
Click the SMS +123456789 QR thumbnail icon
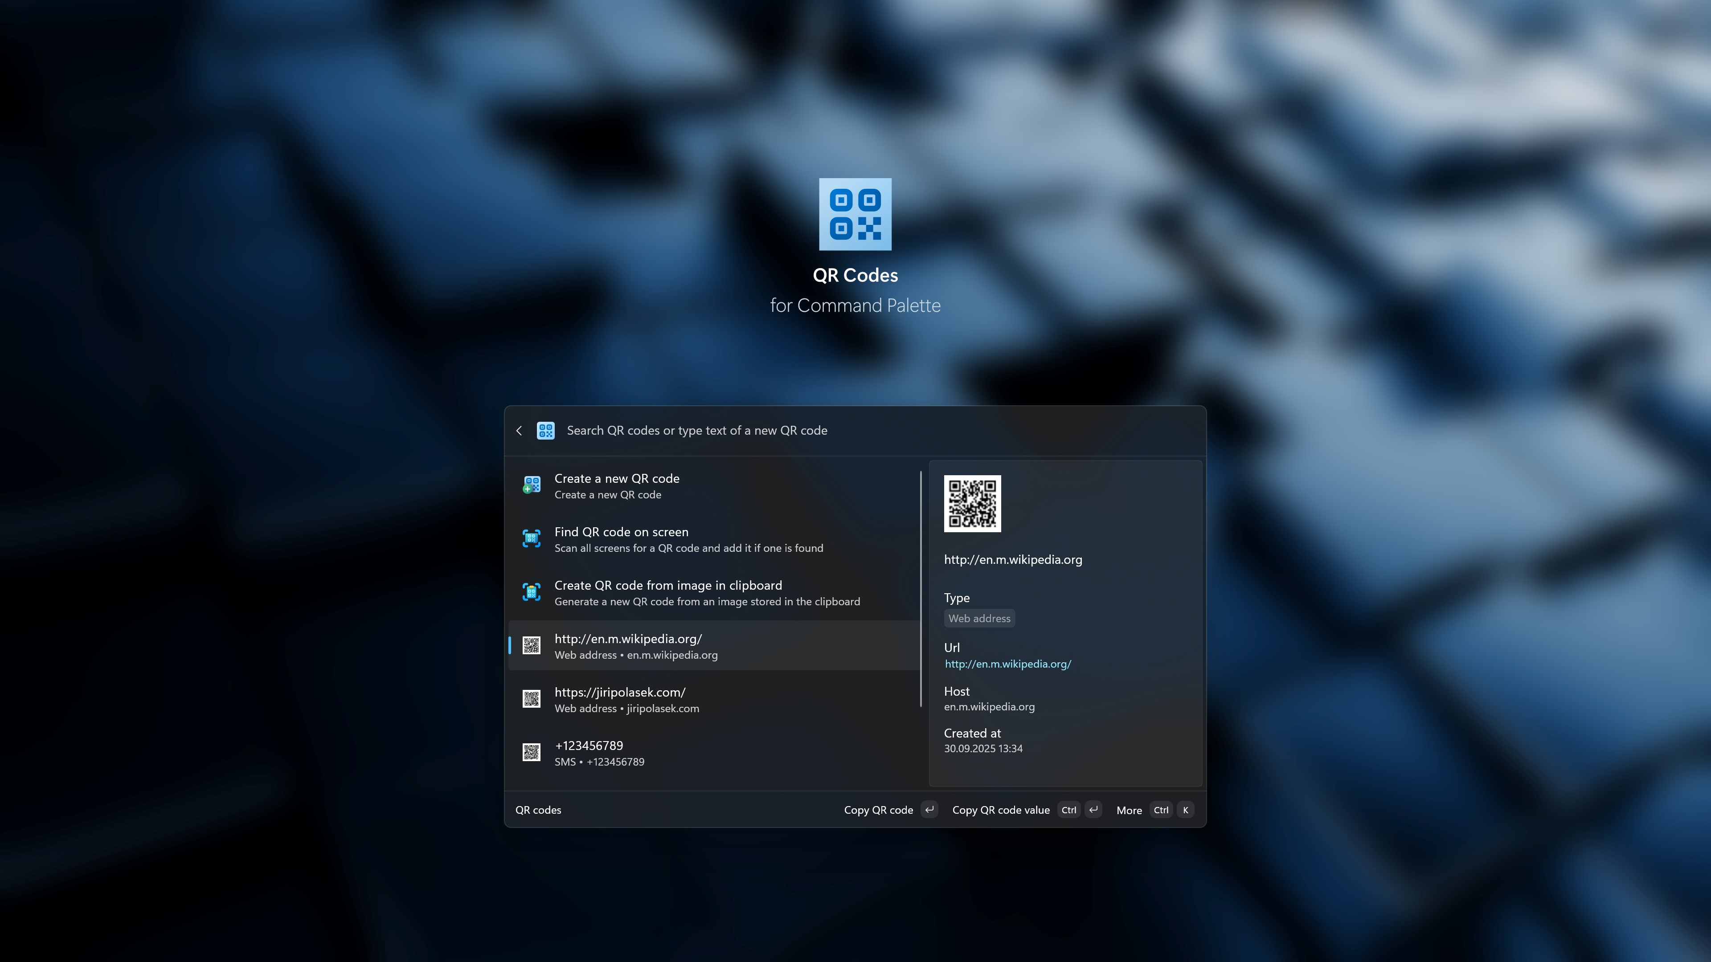point(532,752)
